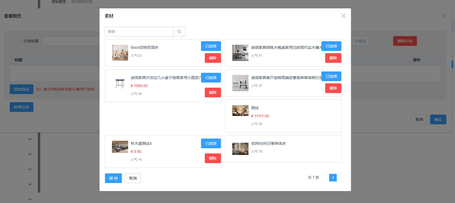Image resolution: width=455 pixels, height=203 pixels.
Task: Click the ¥ 11111.00 price
Action: 260,116
